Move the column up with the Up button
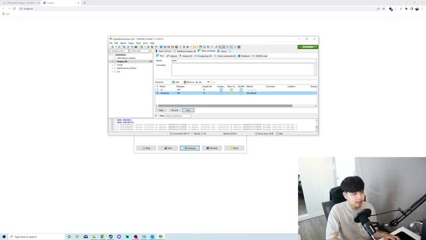Screen dimensions: 426x240 198,82
